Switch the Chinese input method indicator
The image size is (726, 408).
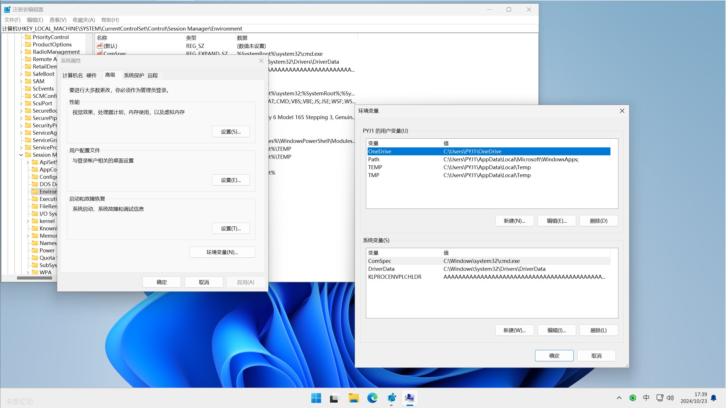click(646, 398)
